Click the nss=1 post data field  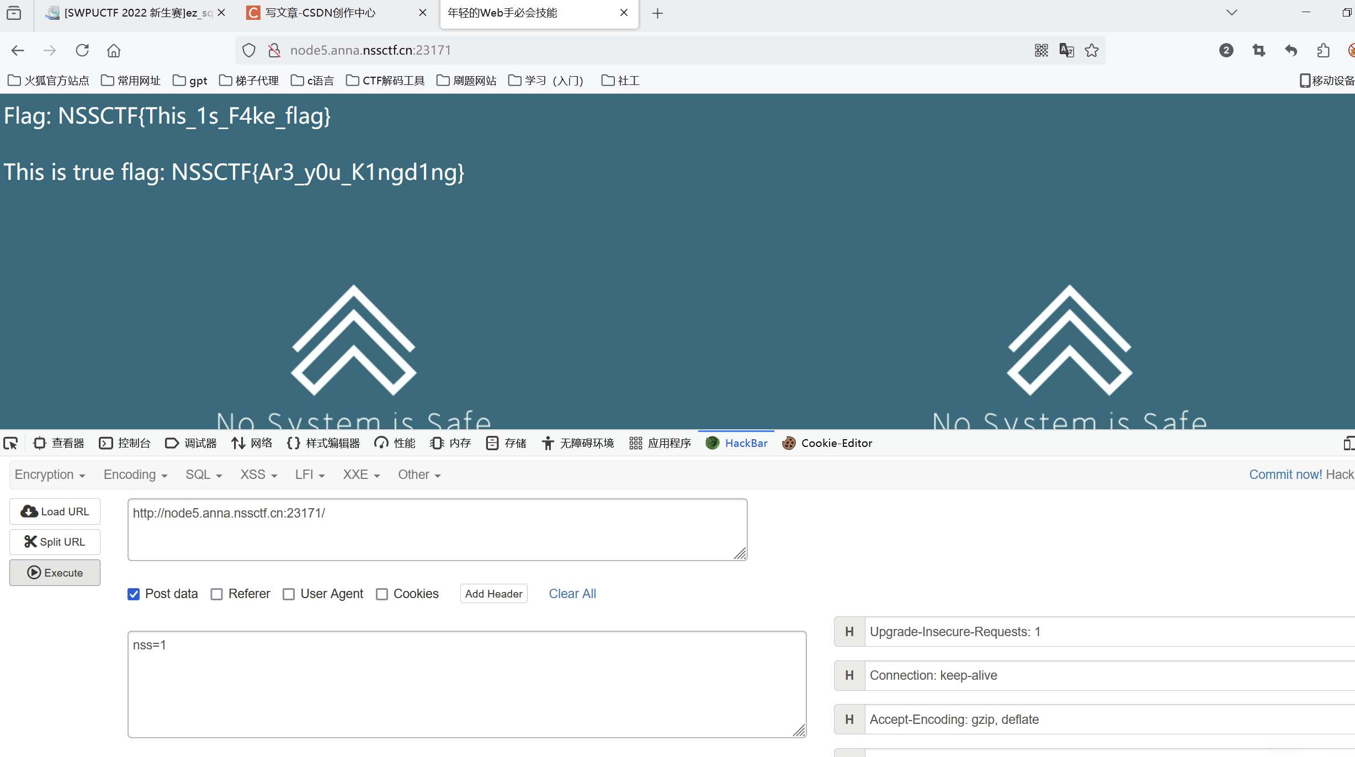[x=466, y=684]
